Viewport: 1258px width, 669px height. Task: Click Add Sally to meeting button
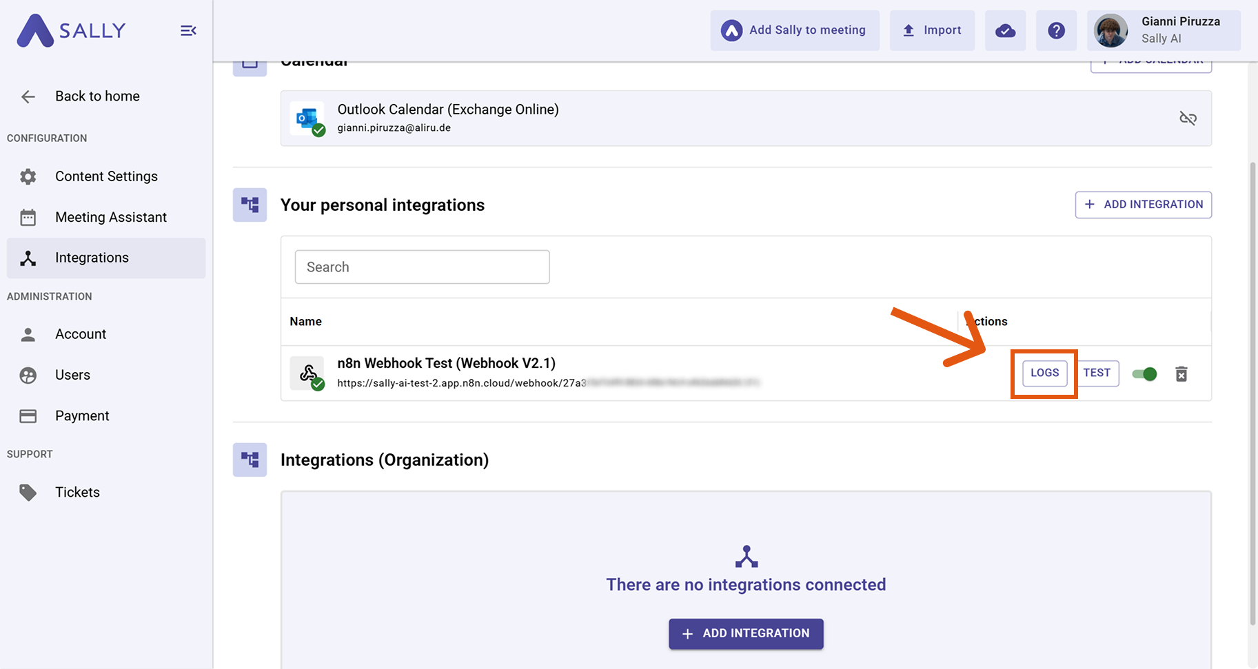coord(795,30)
